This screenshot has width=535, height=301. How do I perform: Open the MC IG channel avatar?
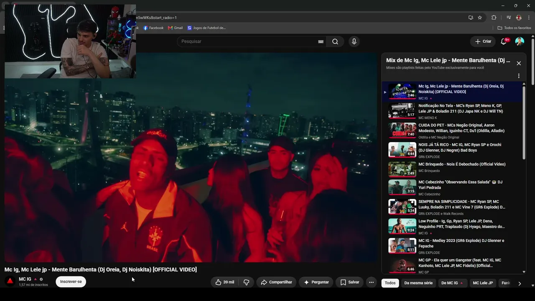(10, 281)
